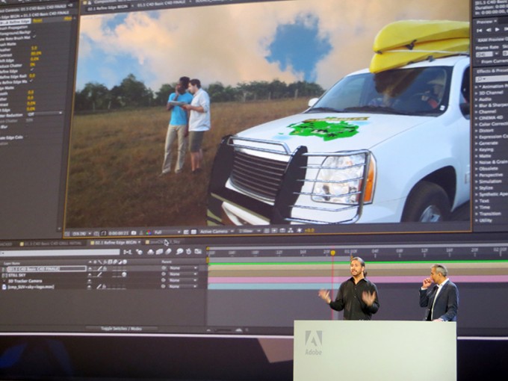Click the snapshot camera icon in viewer footer
The image size is (508, 381).
[134, 233]
